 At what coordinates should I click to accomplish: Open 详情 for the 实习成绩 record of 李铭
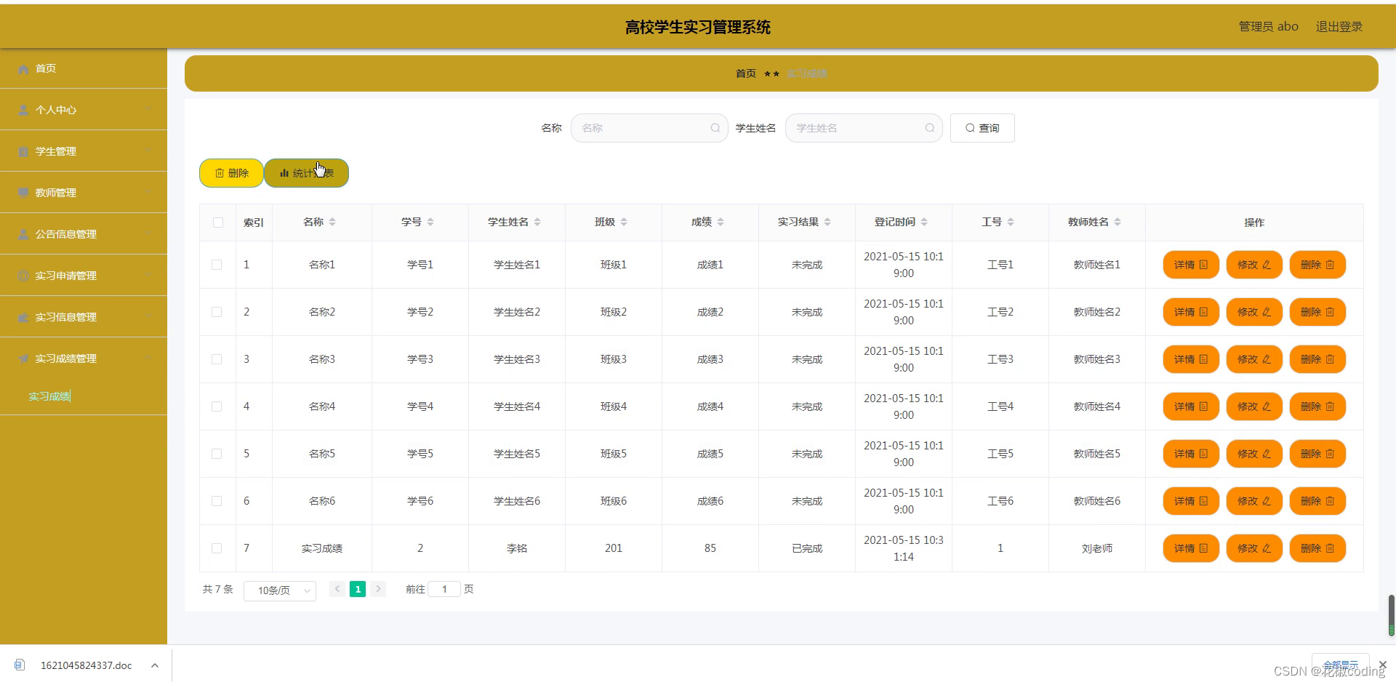pos(1190,548)
